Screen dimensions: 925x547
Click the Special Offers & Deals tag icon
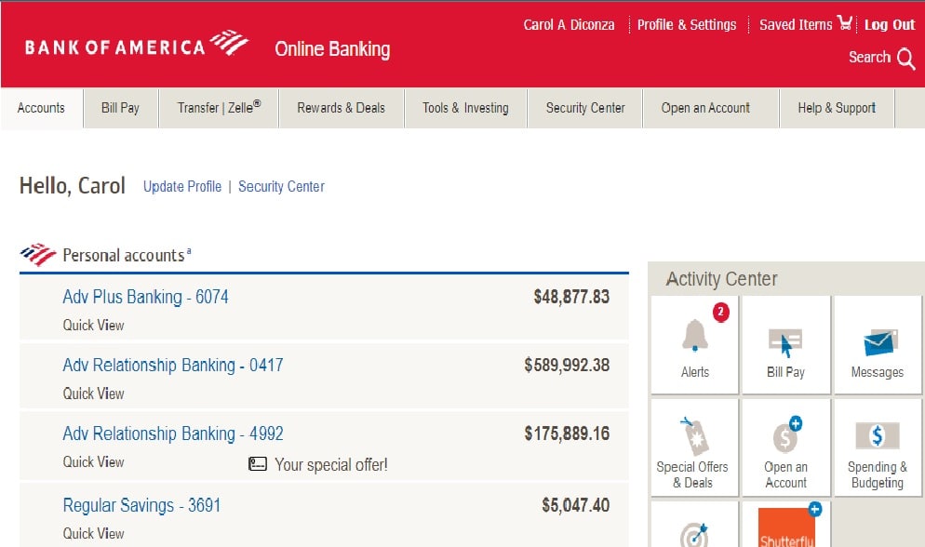tap(692, 436)
